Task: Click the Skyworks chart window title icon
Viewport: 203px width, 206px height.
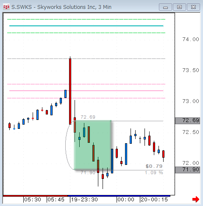Action: 6,7
